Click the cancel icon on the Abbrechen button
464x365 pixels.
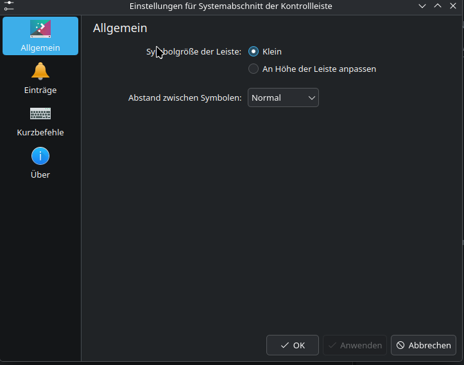coord(400,345)
